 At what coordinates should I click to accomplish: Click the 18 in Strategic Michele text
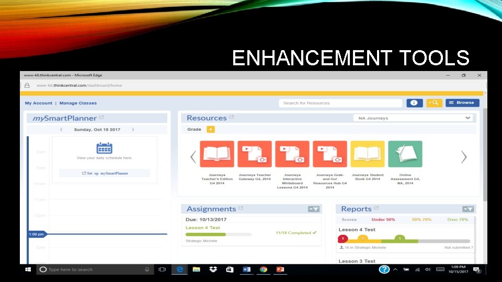[365, 248]
